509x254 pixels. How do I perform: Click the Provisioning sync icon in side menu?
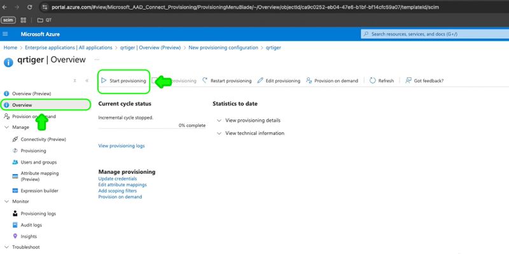15,150
